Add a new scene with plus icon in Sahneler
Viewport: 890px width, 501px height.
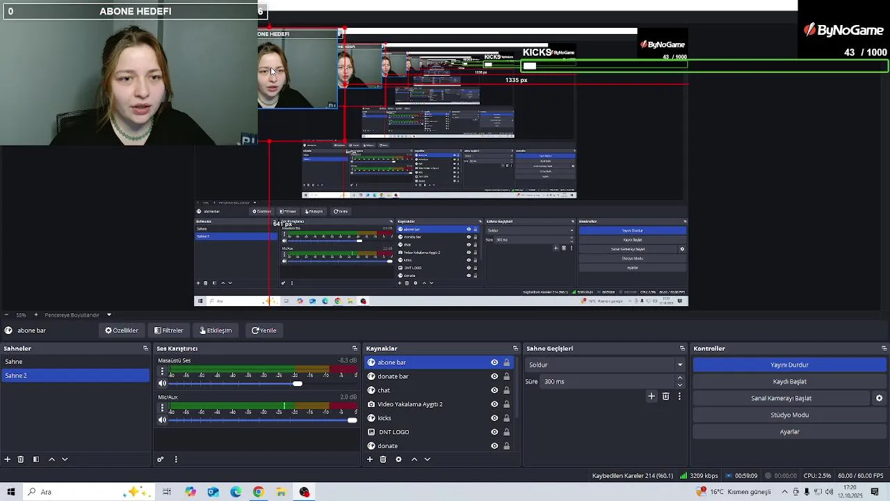[x=8, y=459]
